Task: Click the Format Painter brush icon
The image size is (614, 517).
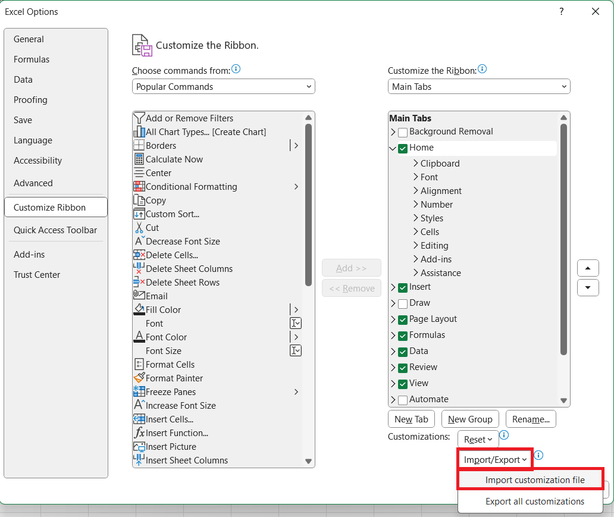Action: pyautogui.click(x=139, y=378)
